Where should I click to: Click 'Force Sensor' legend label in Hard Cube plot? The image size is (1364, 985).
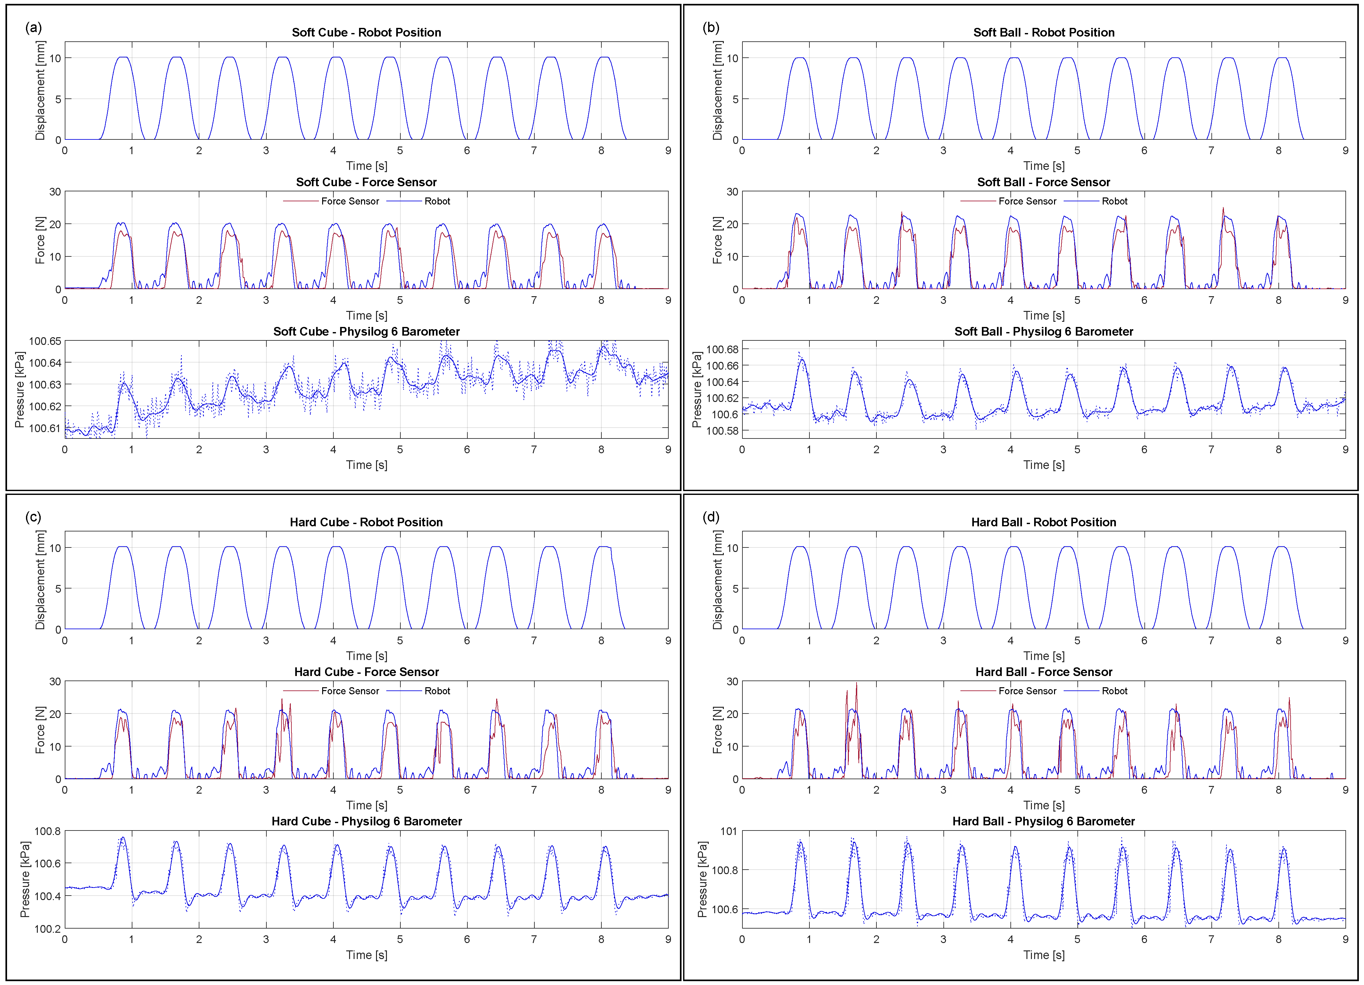(350, 691)
